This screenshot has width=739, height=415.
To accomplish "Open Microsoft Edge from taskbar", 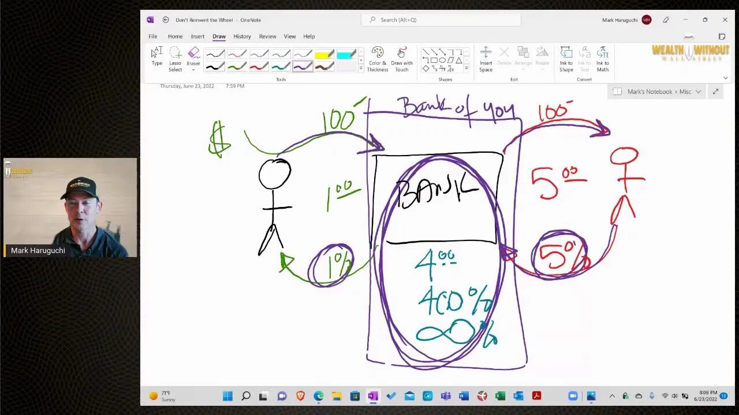I will pos(319,396).
